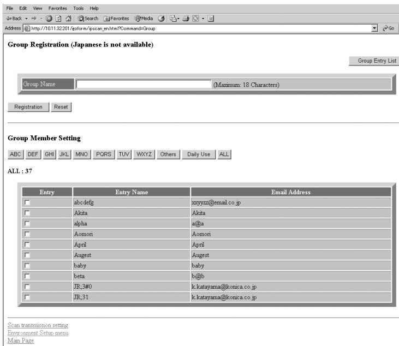The image size is (399, 346).
Task: Check the JR;31 entry checkbox
Action: pos(27,297)
